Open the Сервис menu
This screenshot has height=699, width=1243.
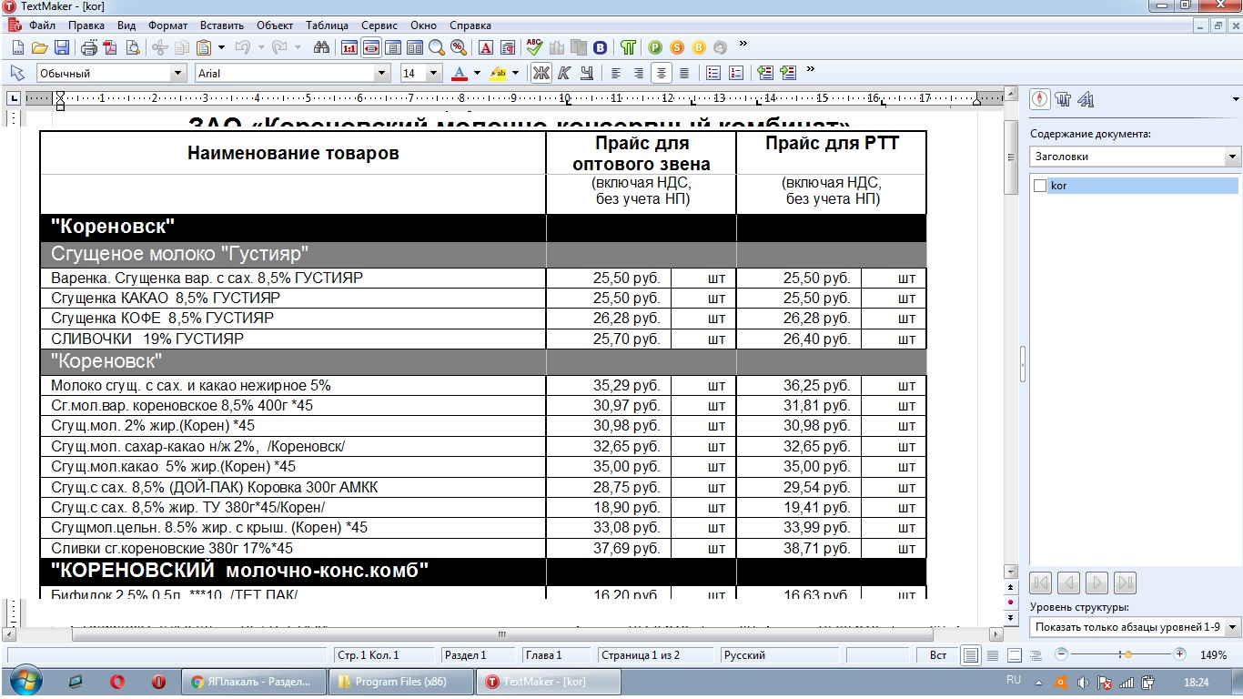380,25
